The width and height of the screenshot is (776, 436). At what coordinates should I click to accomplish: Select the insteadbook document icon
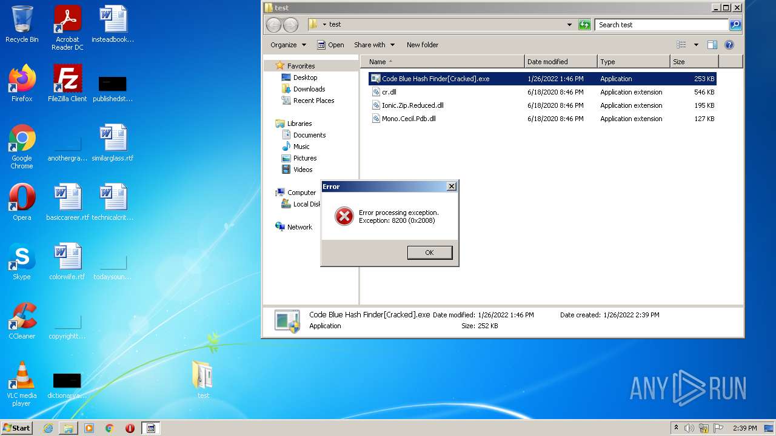[x=113, y=24]
